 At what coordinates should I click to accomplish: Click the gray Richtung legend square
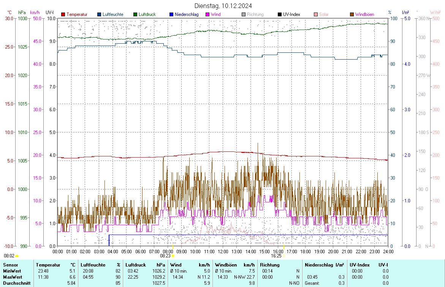click(x=244, y=14)
